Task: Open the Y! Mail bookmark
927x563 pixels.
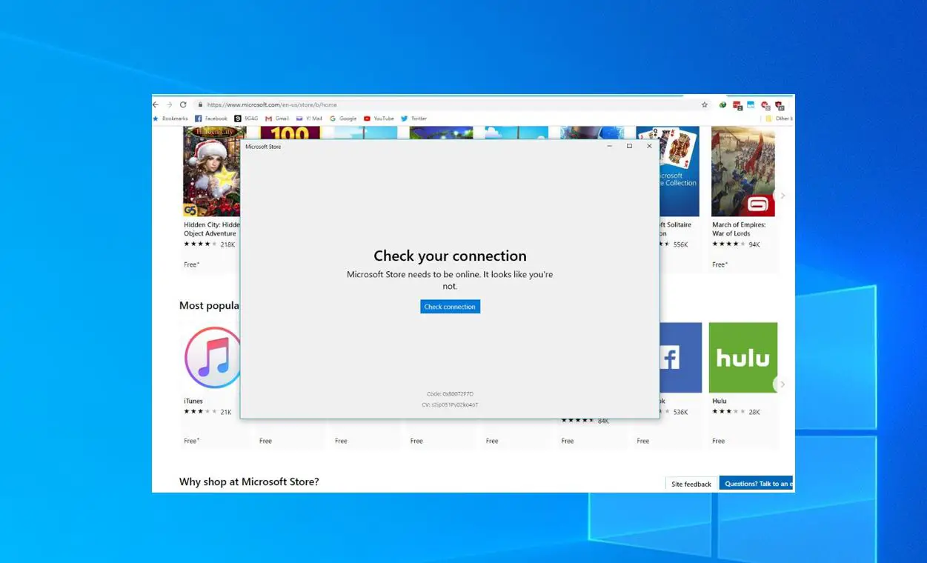Action: click(x=309, y=119)
